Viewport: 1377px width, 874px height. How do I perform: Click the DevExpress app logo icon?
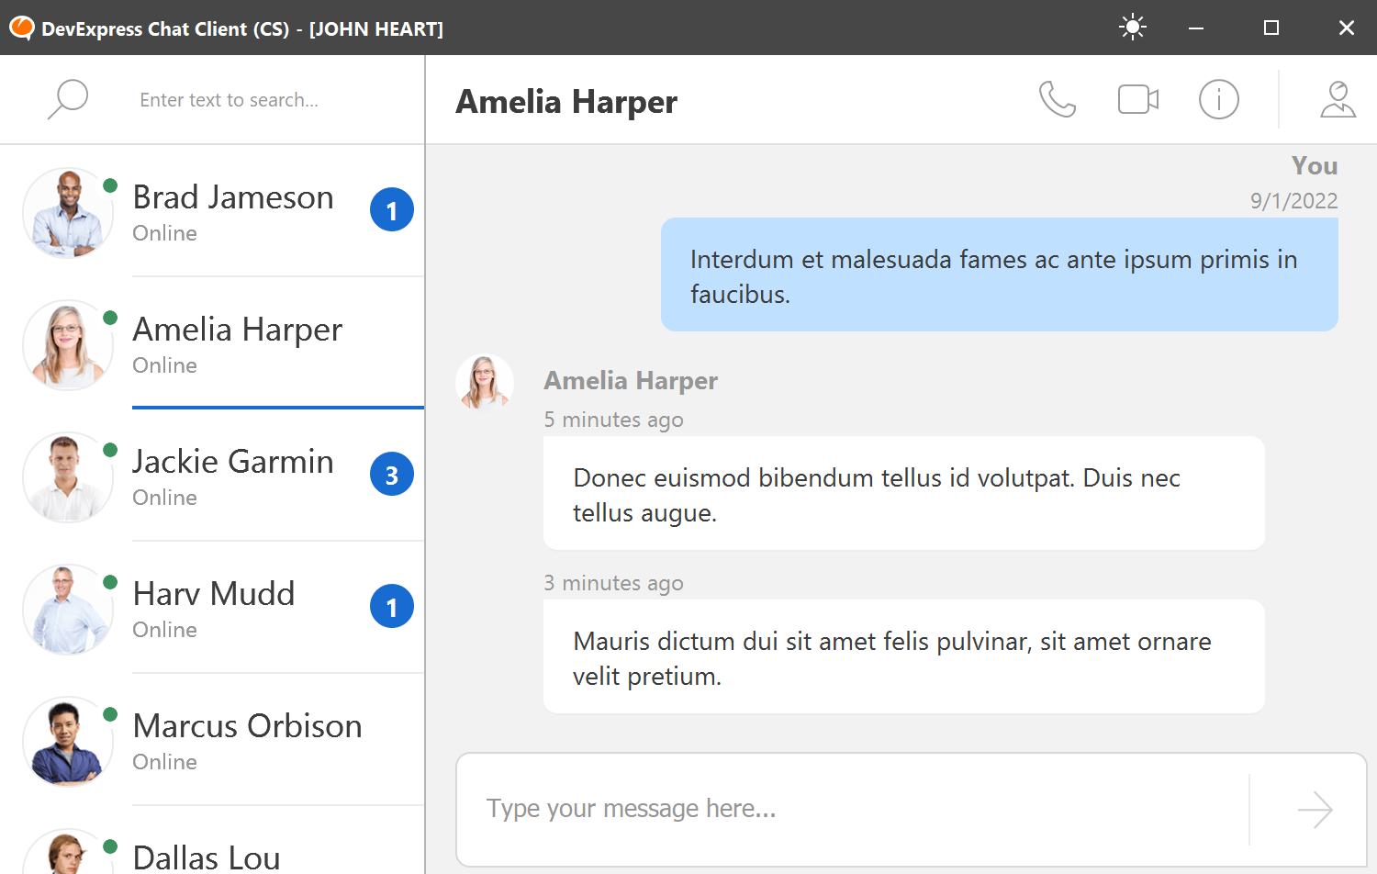coord(21,28)
